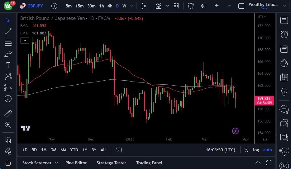
Task: Select the trend line drawing tool
Action: coord(8,31)
